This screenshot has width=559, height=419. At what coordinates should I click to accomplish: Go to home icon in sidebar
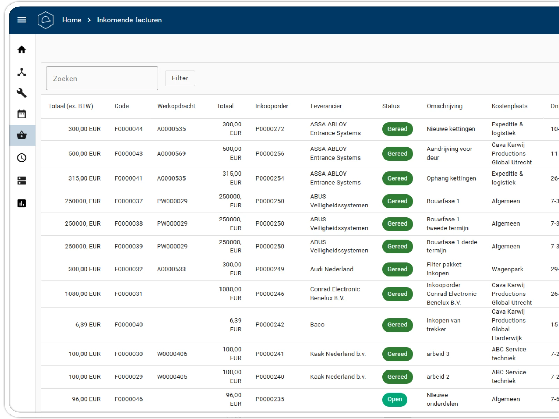(22, 50)
